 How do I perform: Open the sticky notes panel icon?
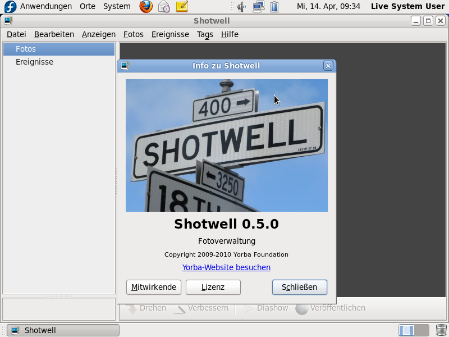pos(182,6)
